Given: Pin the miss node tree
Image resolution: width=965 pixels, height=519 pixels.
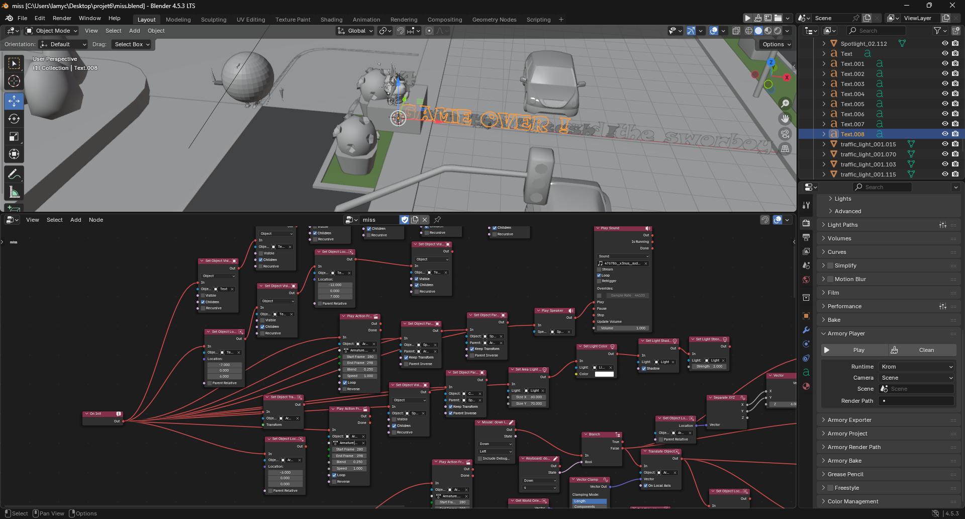Looking at the screenshot, I should [x=437, y=220].
